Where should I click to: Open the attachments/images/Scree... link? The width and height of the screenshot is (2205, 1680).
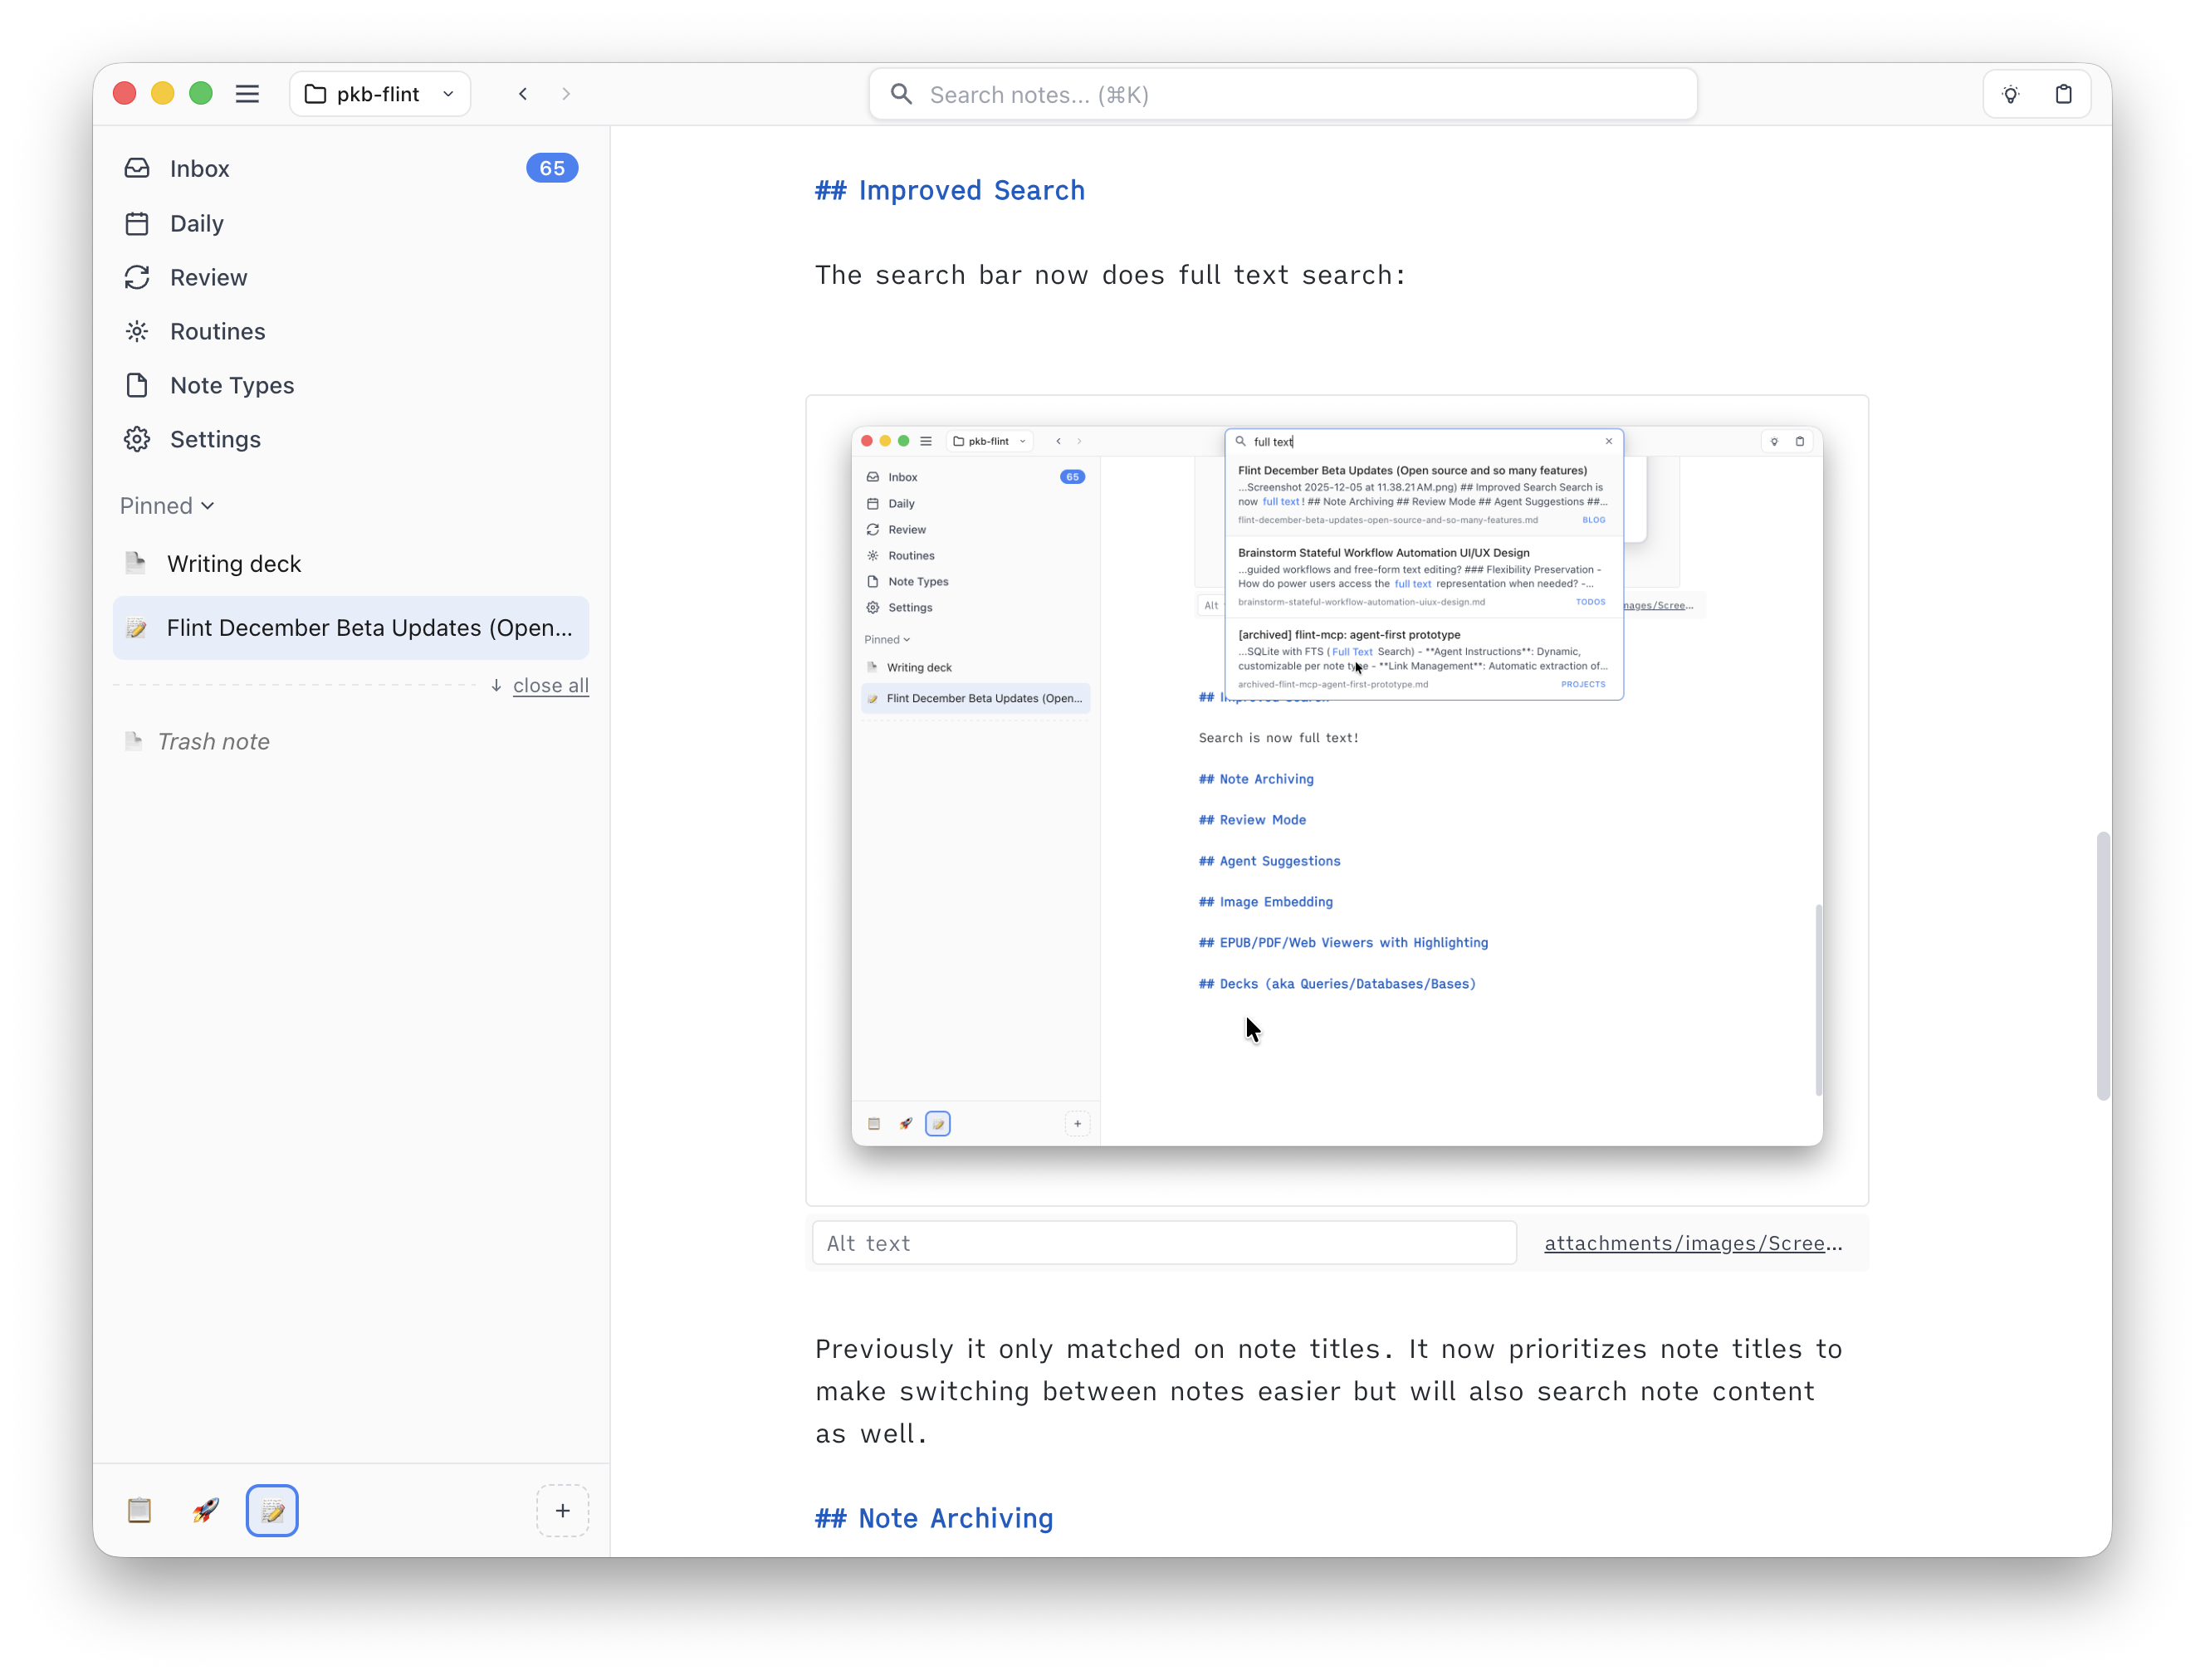(1693, 1242)
